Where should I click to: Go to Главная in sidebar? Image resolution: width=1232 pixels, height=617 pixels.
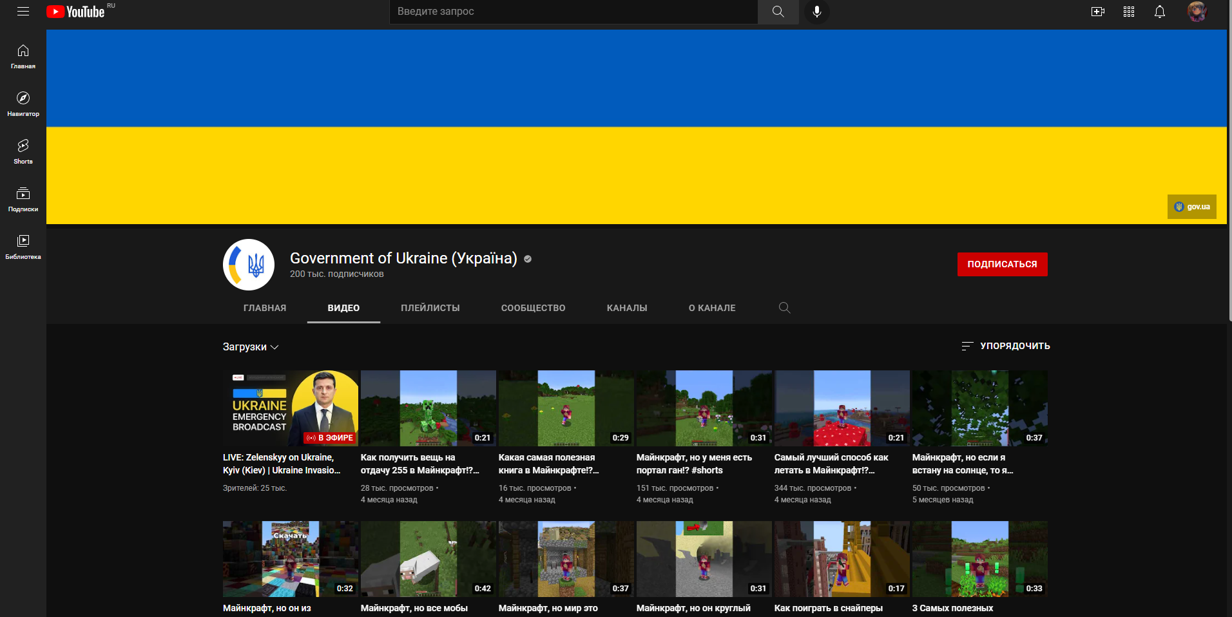tap(23, 57)
